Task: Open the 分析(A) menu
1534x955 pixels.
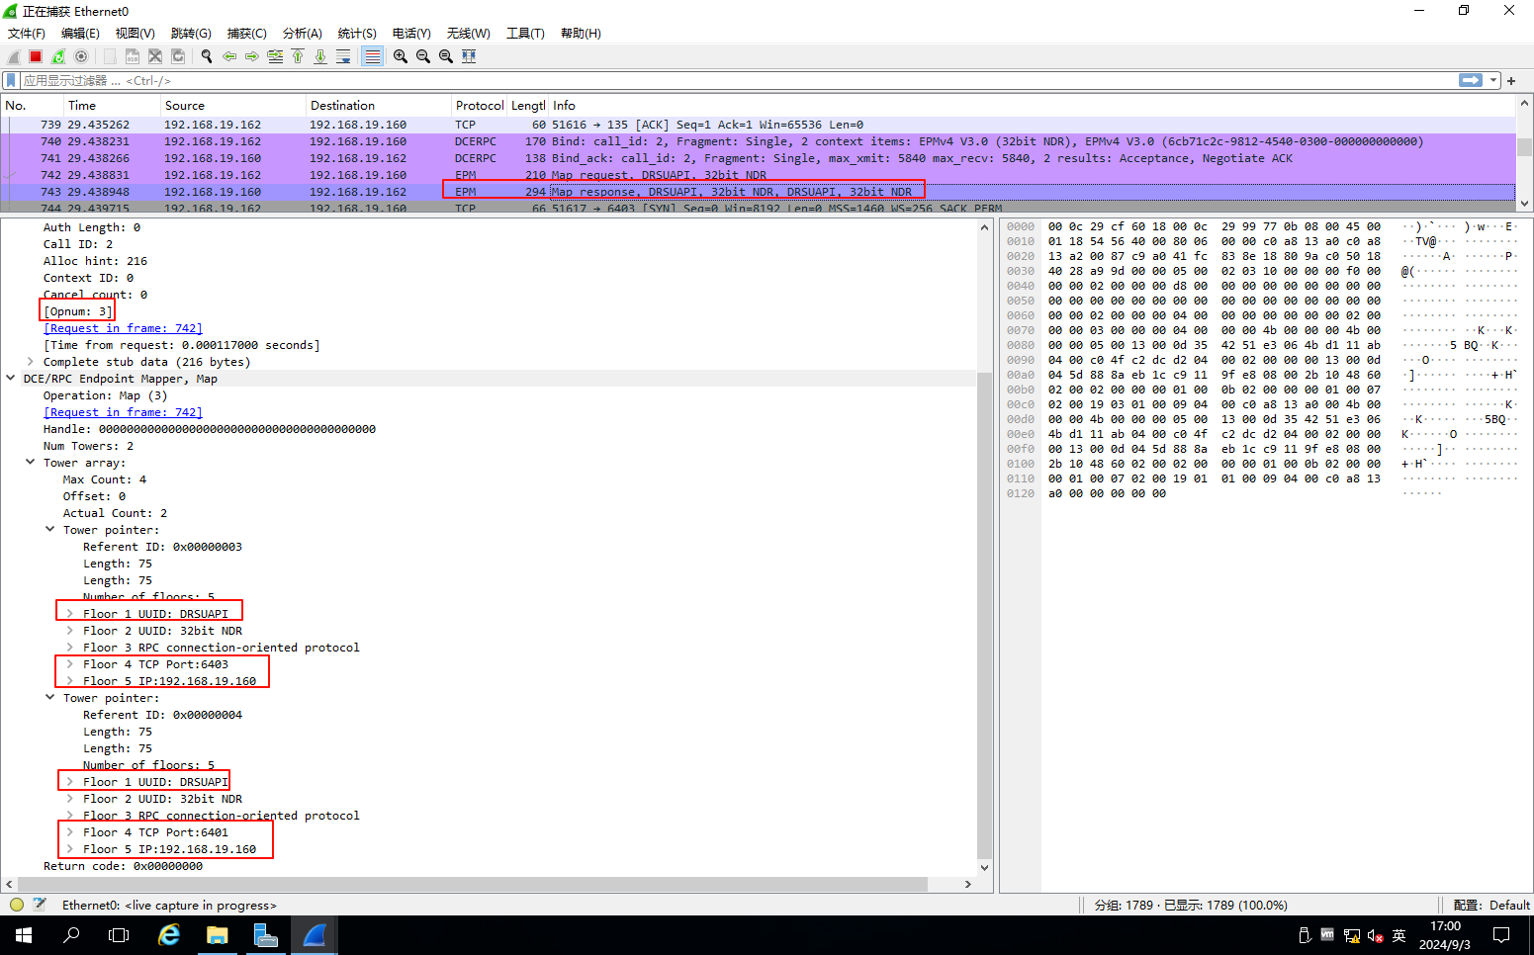Action: click(x=302, y=33)
